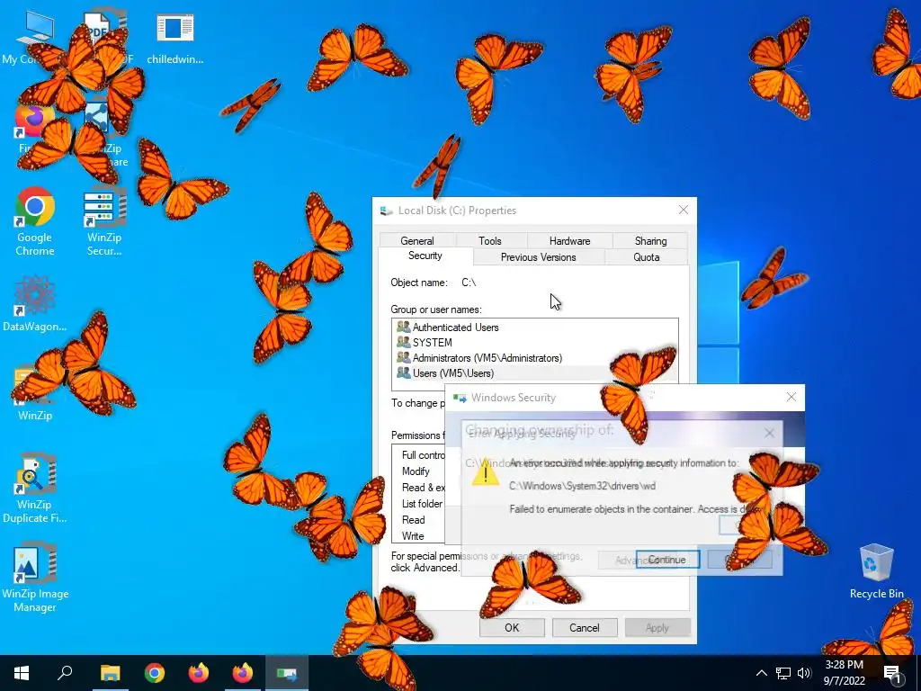Viewport: 921px width, 691px height.
Task: Open the WinZip Secure desktop icon
Action: (104, 221)
